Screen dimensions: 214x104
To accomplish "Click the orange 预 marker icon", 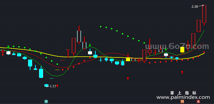I will pyautogui.click(x=182, y=101).
